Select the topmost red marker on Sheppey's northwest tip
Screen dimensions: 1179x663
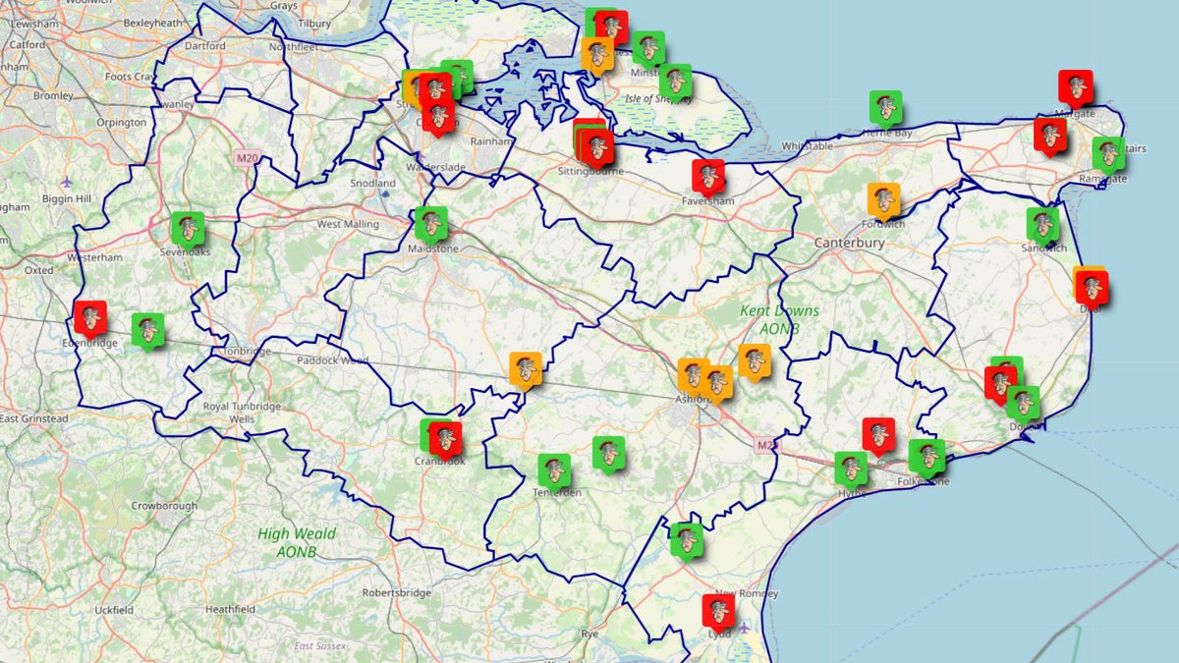(x=612, y=26)
